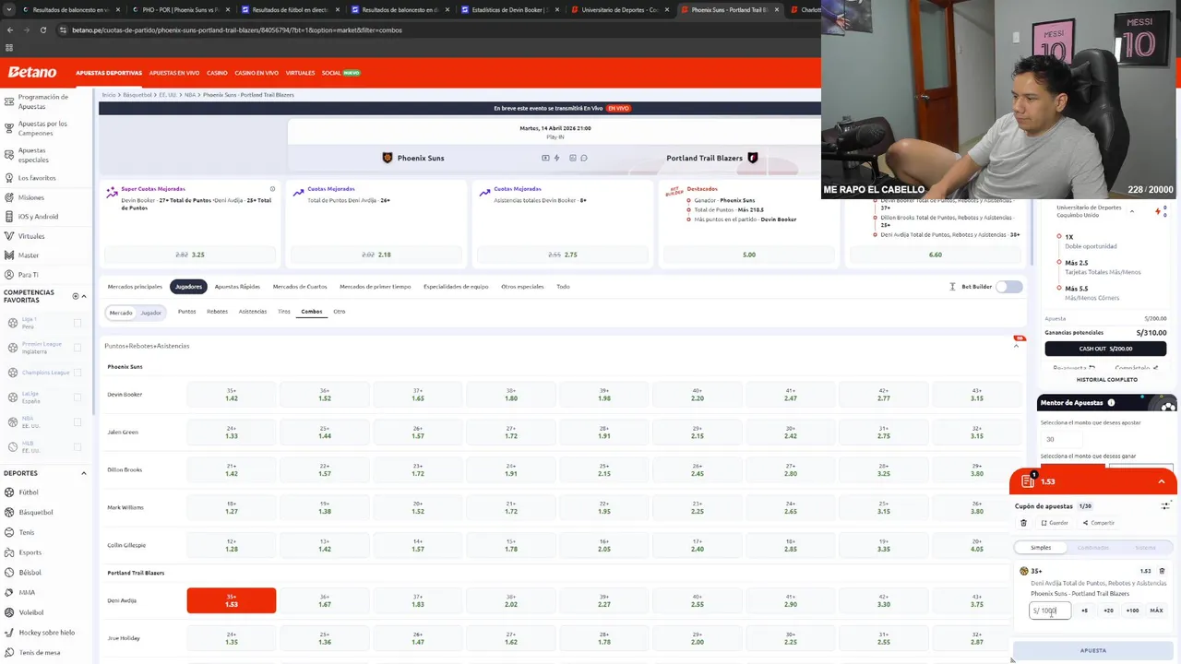
Task: Click Guardar in bet slip
Action: coord(1054,523)
